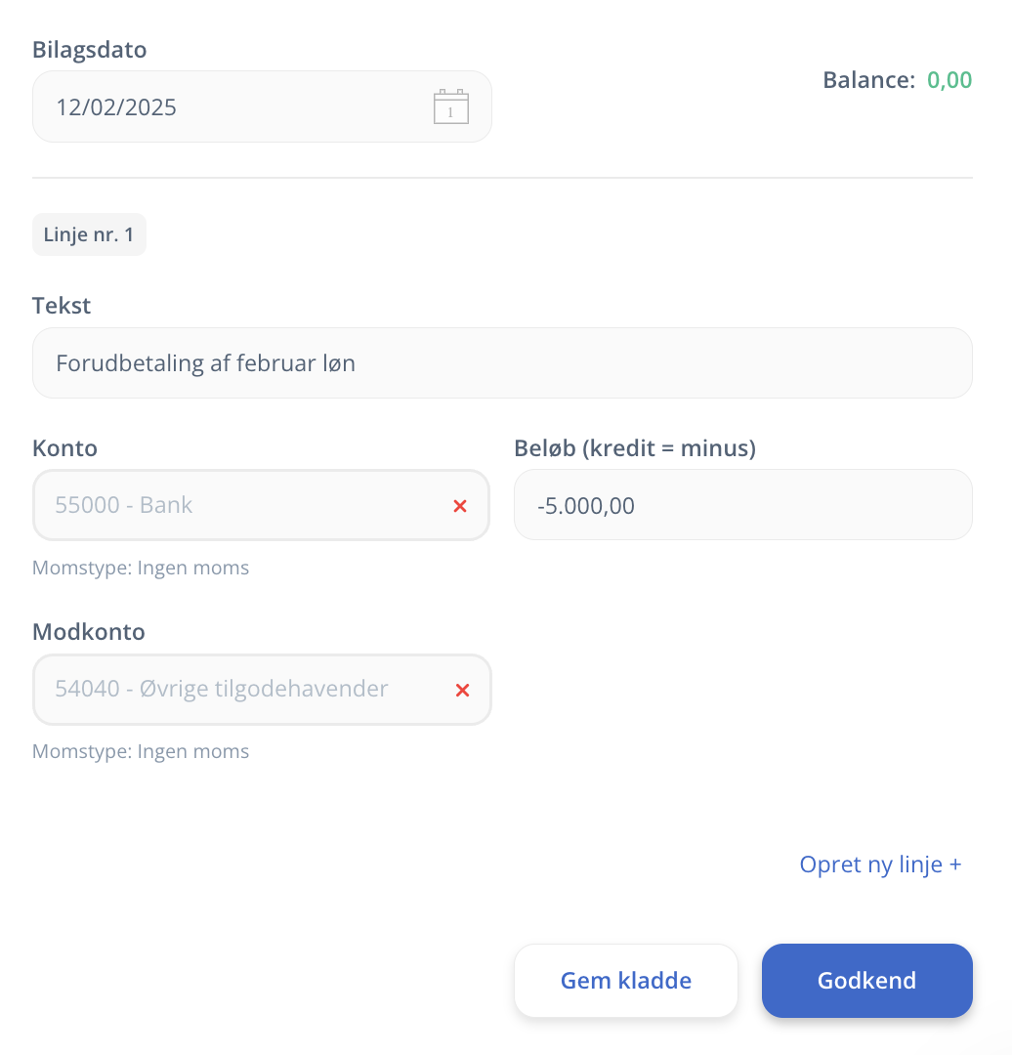The width and height of the screenshot is (1012, 1055).
Task: Click the Momstype text under Konto
Action: (x=141, y=568)
